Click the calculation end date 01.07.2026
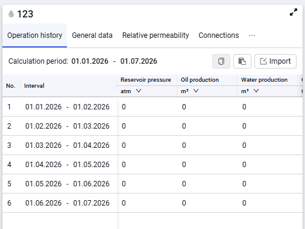305x229 pixels. coord(139,61)
